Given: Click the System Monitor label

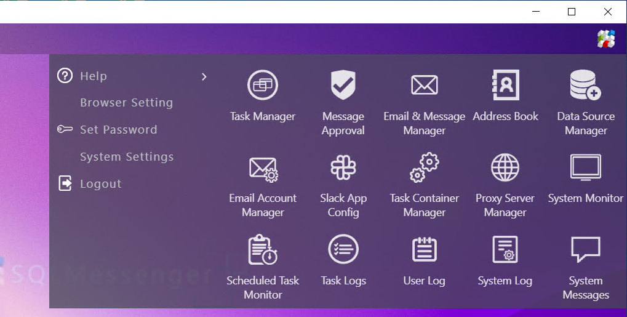Looking at the screenshot, I should 585,199.
